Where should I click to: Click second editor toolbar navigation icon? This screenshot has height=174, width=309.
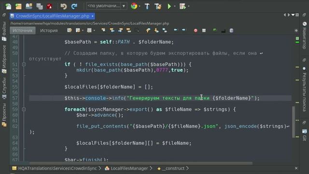coord(78,30)
